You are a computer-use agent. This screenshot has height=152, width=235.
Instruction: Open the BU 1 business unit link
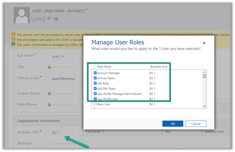(56, 132)
